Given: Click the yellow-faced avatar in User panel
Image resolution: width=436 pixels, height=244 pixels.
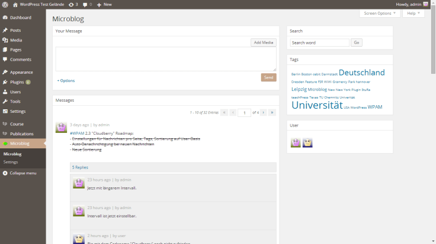Looking at the screenshot, I should coord(307,142).
